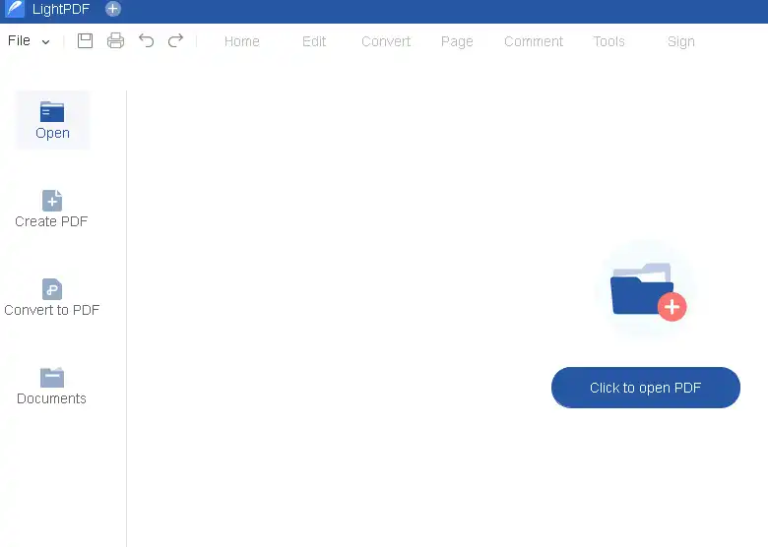Click the large folder with plus icon
Image resolution: width=768 pixels, height=547 pixels.
coord(646,290)
